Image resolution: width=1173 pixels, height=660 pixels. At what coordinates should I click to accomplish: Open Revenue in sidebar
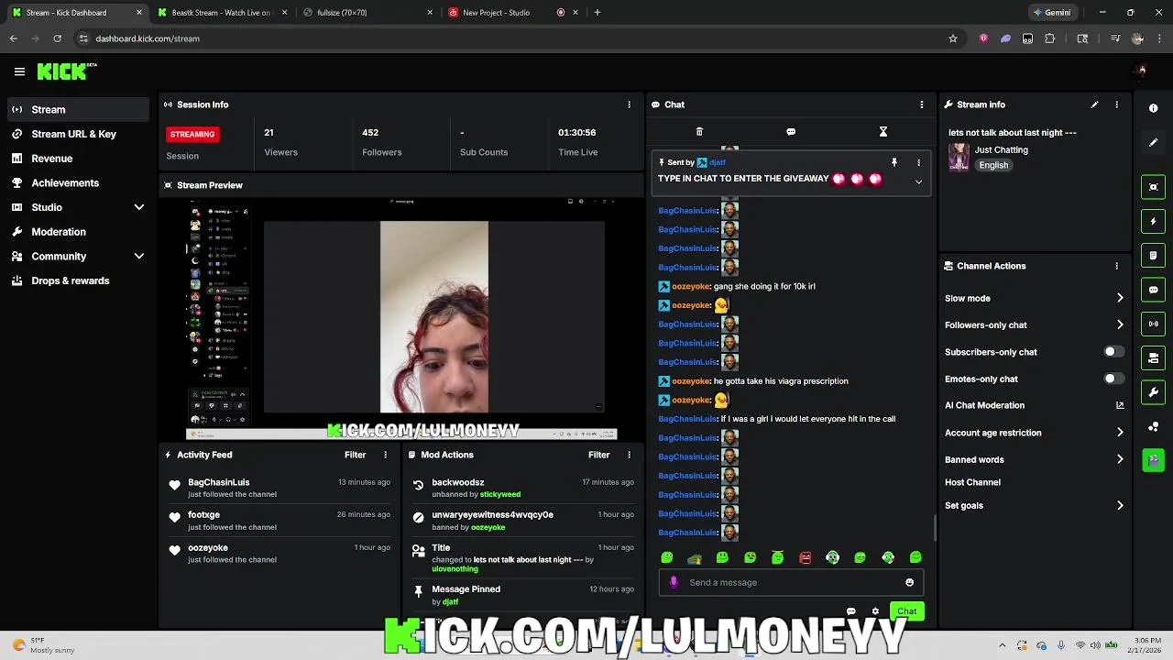click(x=78, y=159)
